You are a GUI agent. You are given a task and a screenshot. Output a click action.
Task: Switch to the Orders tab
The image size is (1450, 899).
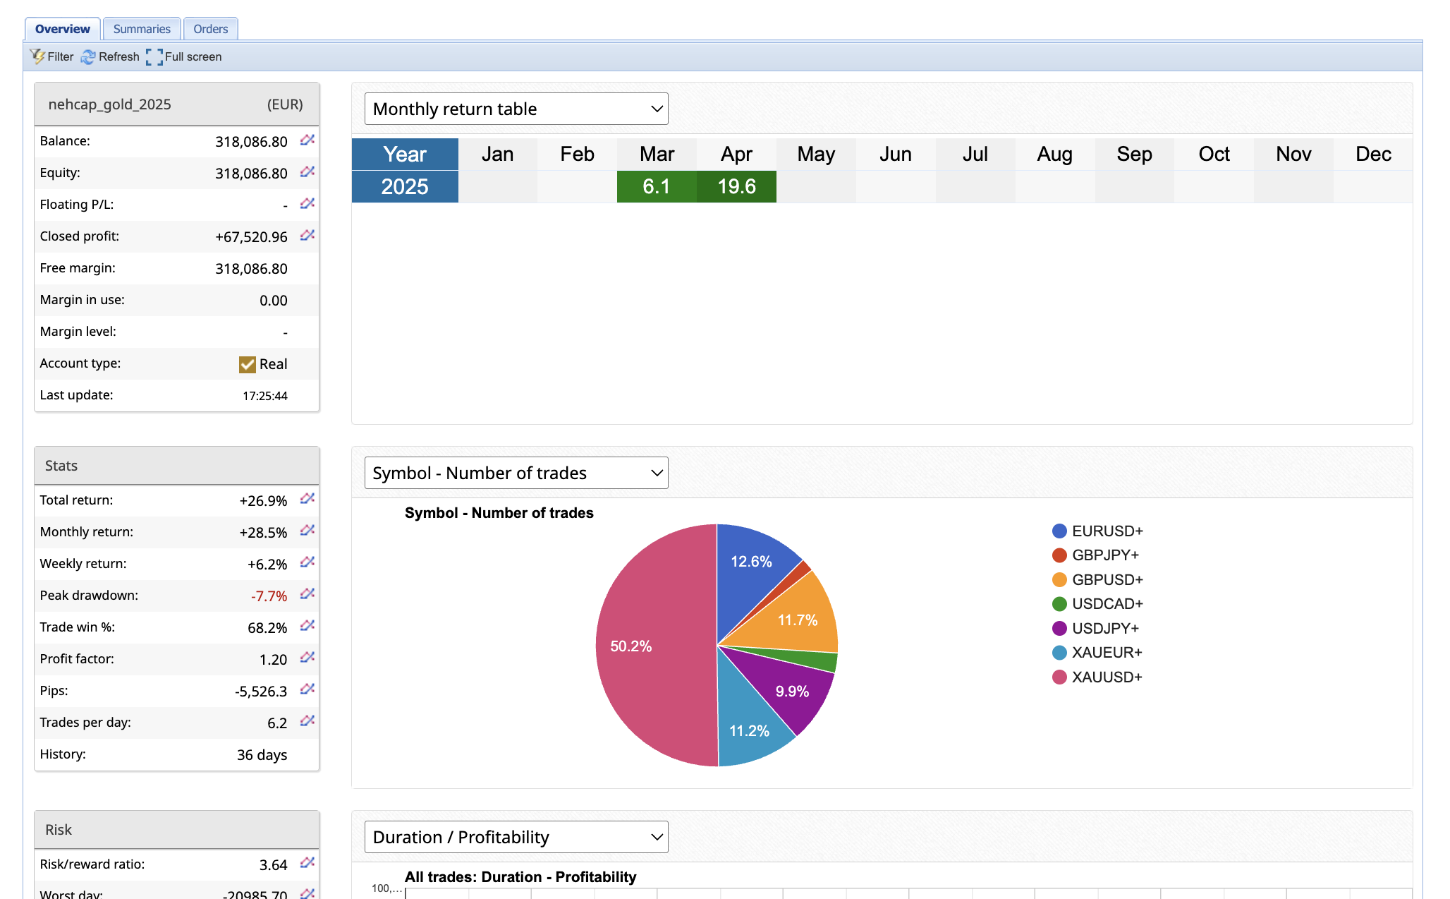click(x=210, y=29)
